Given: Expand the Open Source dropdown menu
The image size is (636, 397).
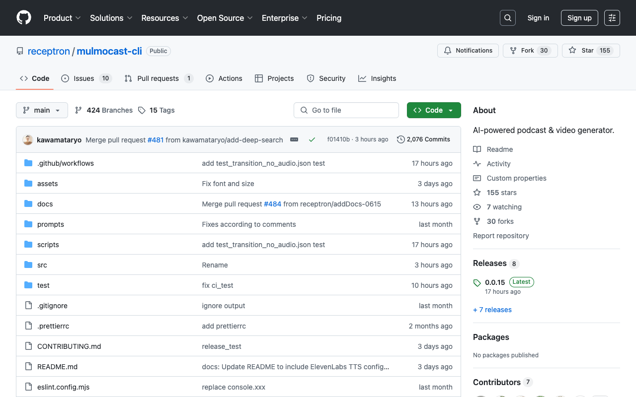Looking at the screenshot, I should [225, 18].
